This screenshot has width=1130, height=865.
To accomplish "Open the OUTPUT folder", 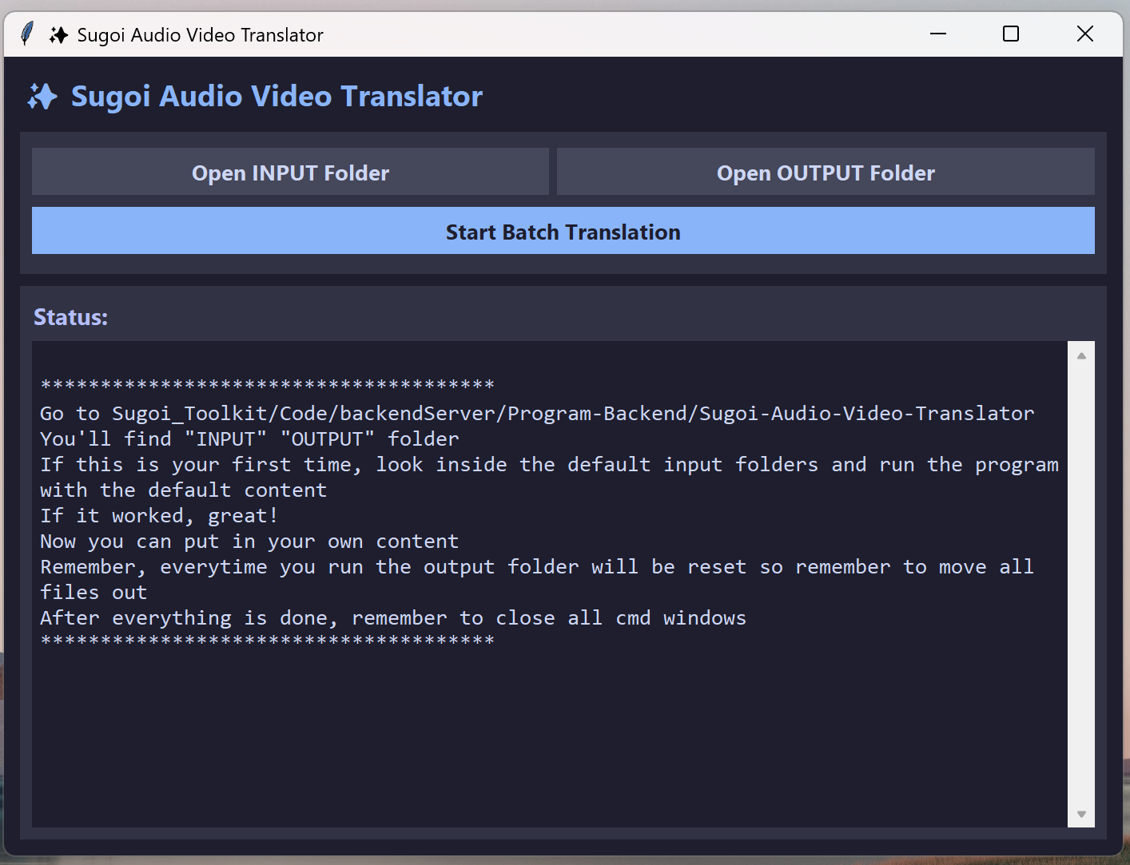I will 826,172.
